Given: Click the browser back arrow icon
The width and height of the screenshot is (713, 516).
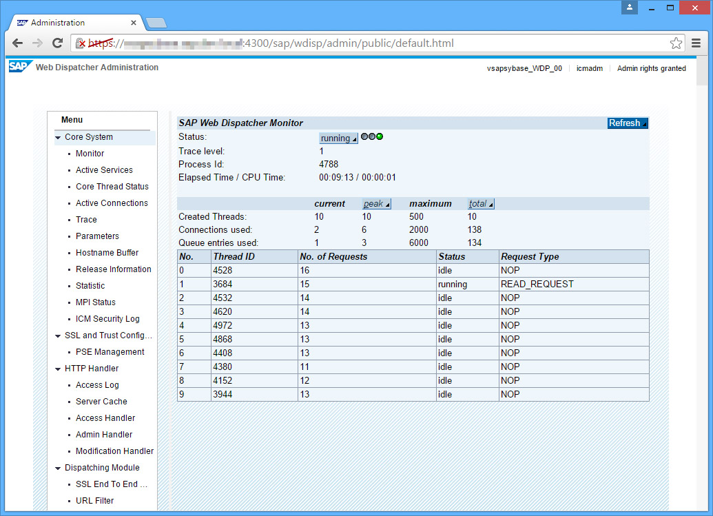Looking at the screenshot, I should tap(17, 43).
